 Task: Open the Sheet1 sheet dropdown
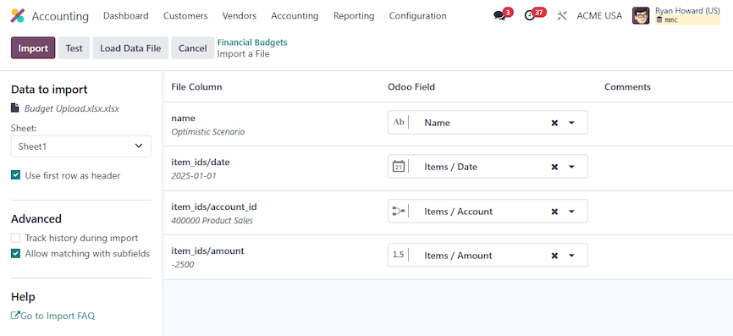(x=81, y=146)
